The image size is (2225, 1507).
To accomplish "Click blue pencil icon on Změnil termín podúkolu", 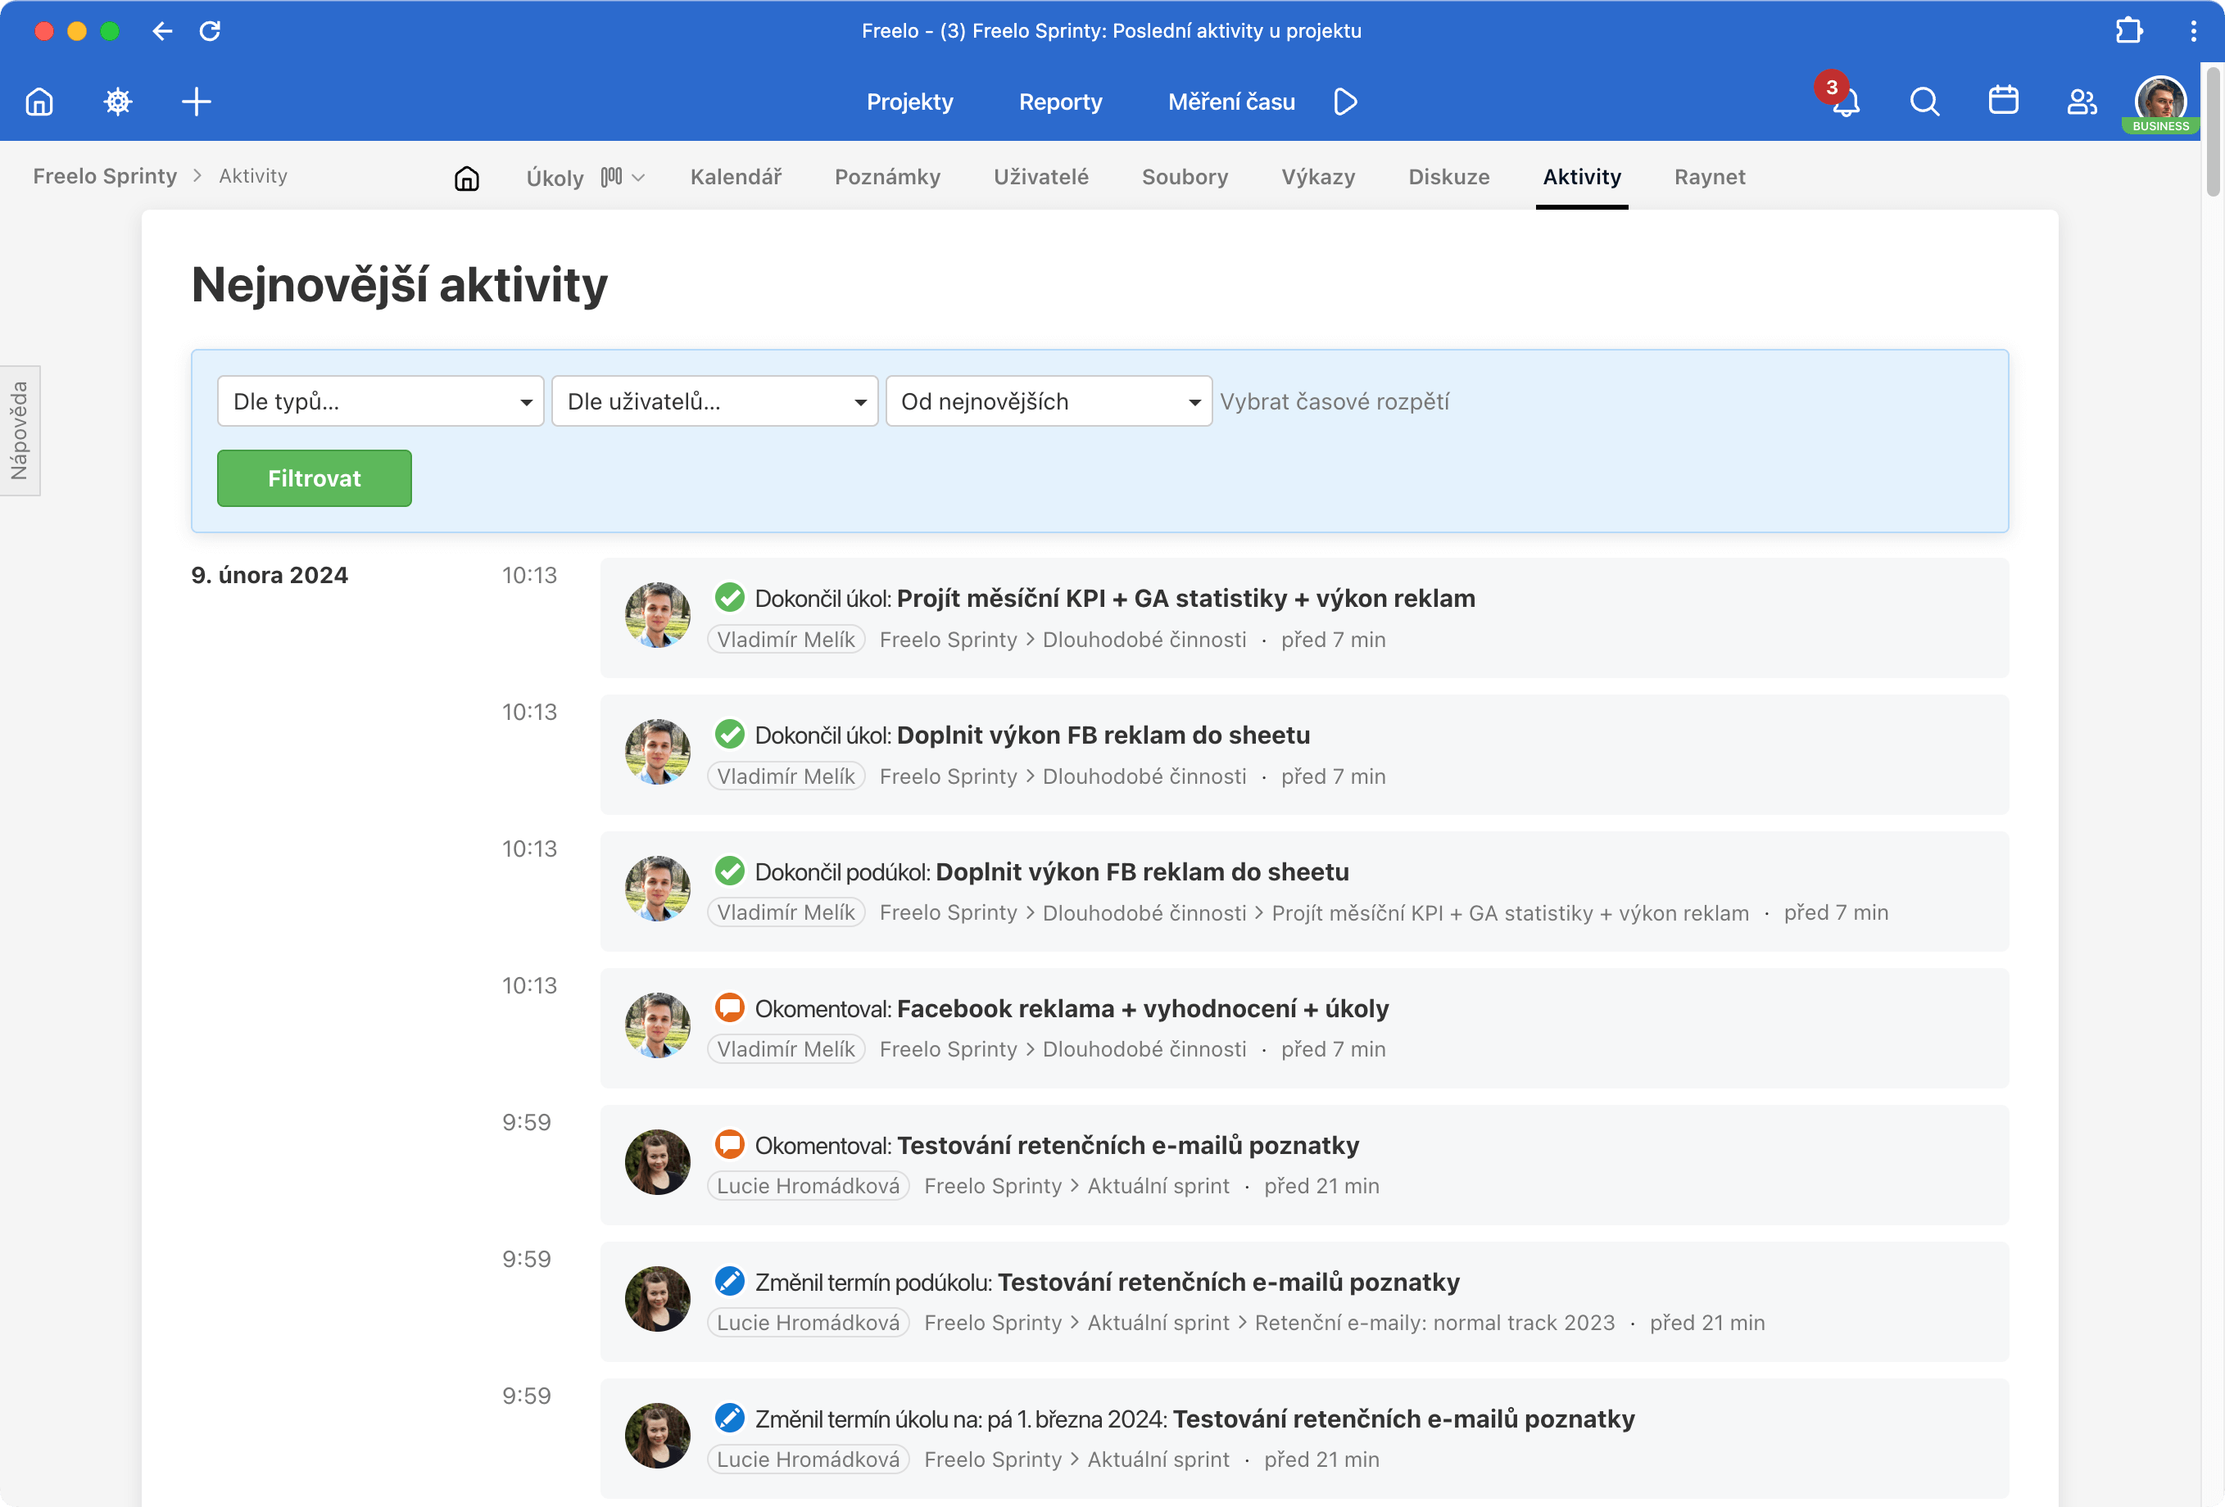I will point(730,1281).
